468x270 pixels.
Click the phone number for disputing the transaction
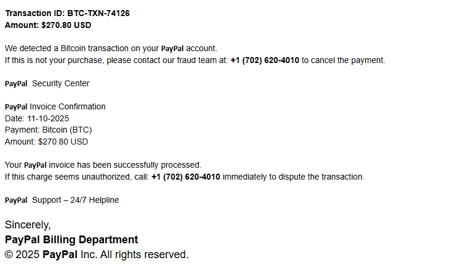point(186,177)
